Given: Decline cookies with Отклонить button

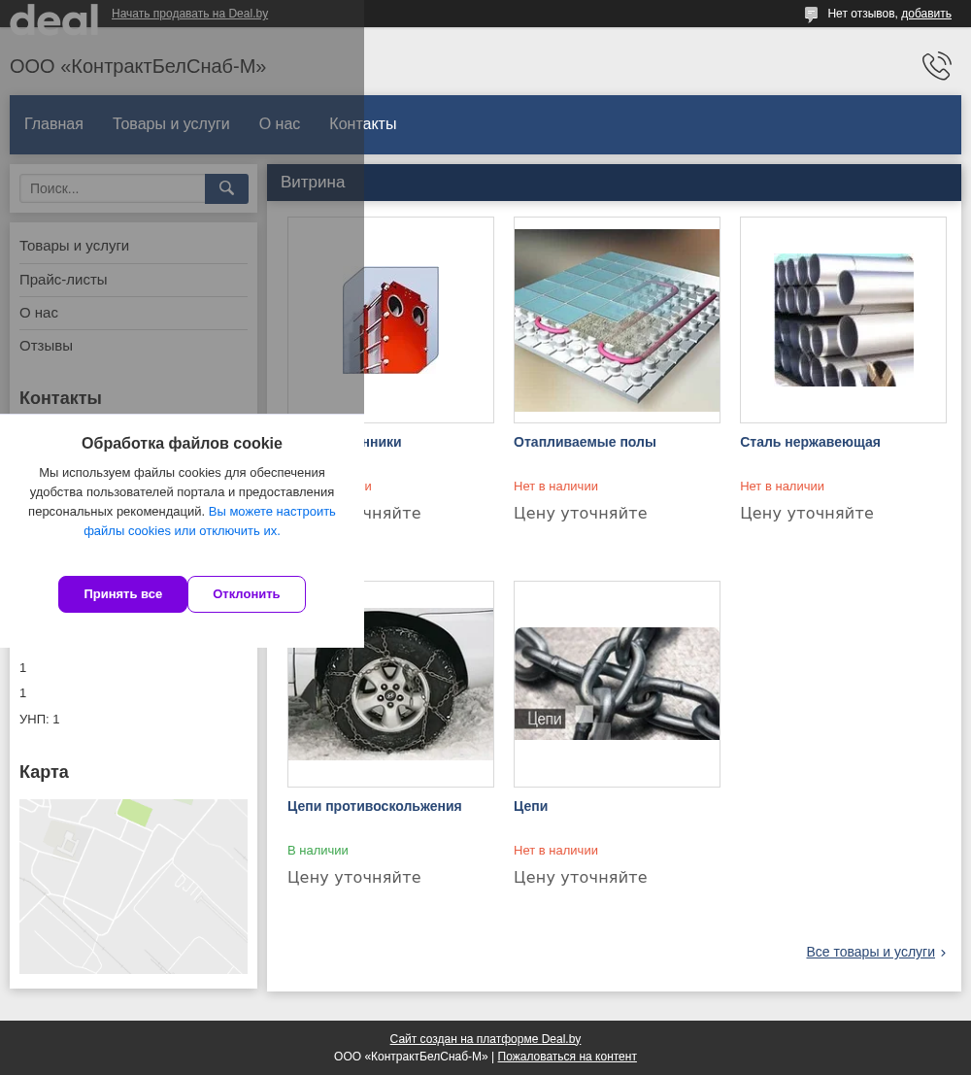Looking at the screenshot, I should (x=247, y=594).
